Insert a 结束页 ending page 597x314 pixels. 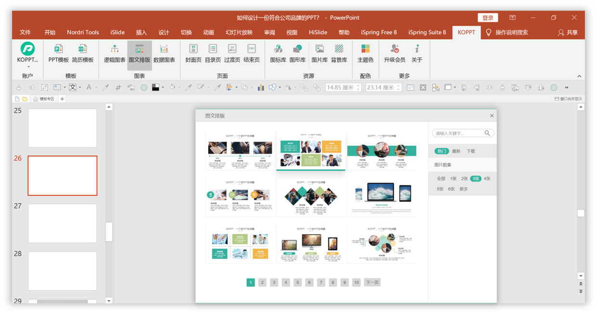(x=251, y=53)
